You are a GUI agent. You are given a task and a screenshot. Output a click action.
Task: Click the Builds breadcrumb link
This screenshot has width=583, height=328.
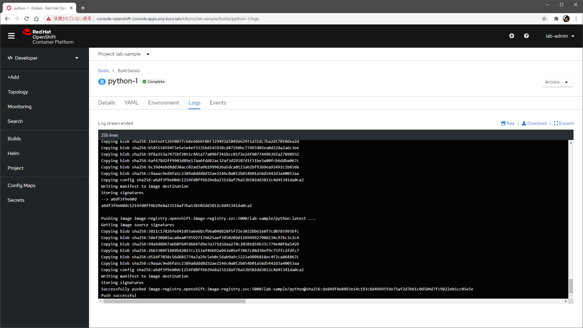click(x=103, y=71)
